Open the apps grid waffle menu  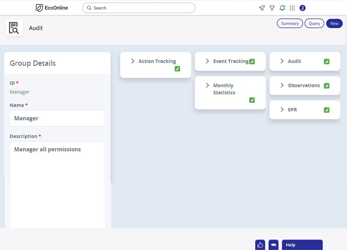(x=292, y=8)
